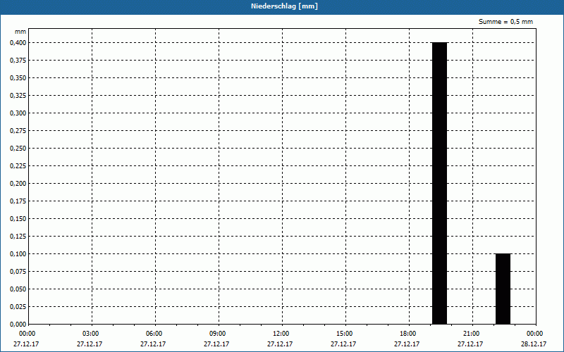
Task: Click the 0,250 y-axis value
Action: (x=18, y=149)
